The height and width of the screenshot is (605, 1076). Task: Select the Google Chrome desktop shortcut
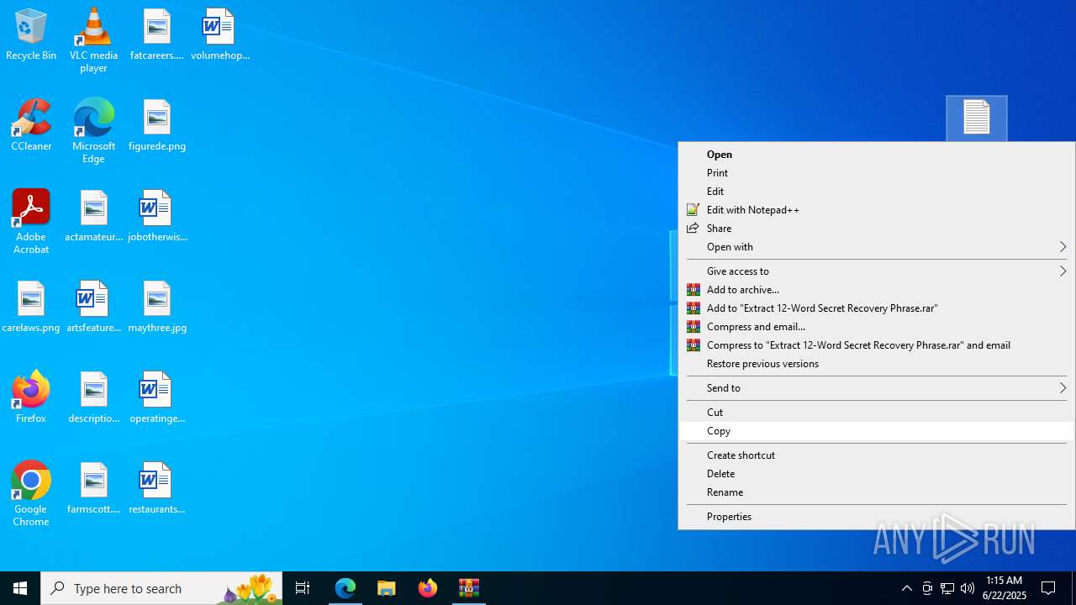tap(31, 494)
